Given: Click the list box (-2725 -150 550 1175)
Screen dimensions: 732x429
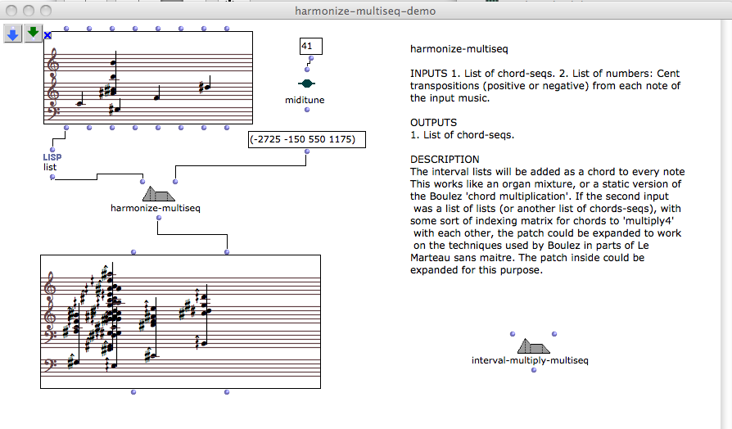Looking at the screenshot, I should coord(306,139).
